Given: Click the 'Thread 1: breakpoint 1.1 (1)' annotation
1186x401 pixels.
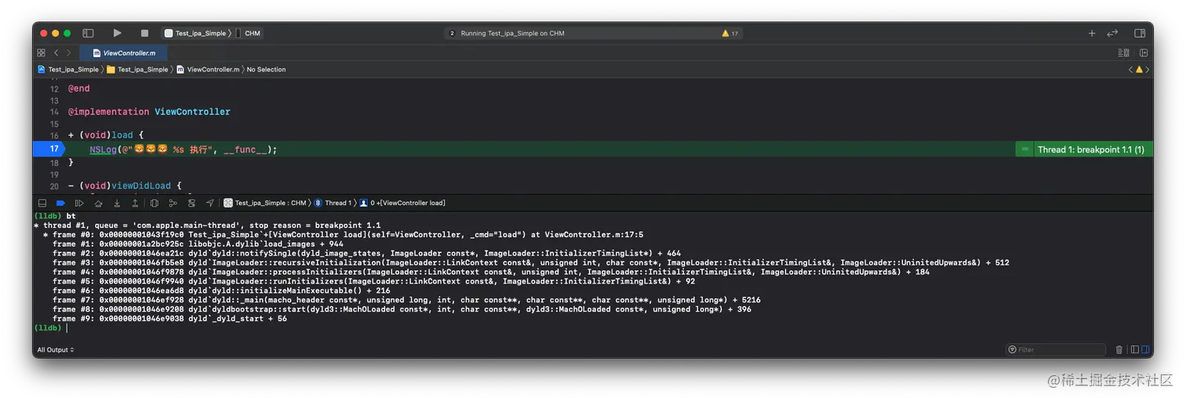Looking at the screenshot, I should [1090, 150].
